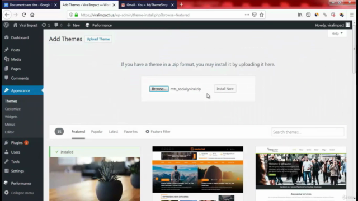Open Viral Impact site home link
This screenshot has width=358, height=201.
tap(25, 25)
